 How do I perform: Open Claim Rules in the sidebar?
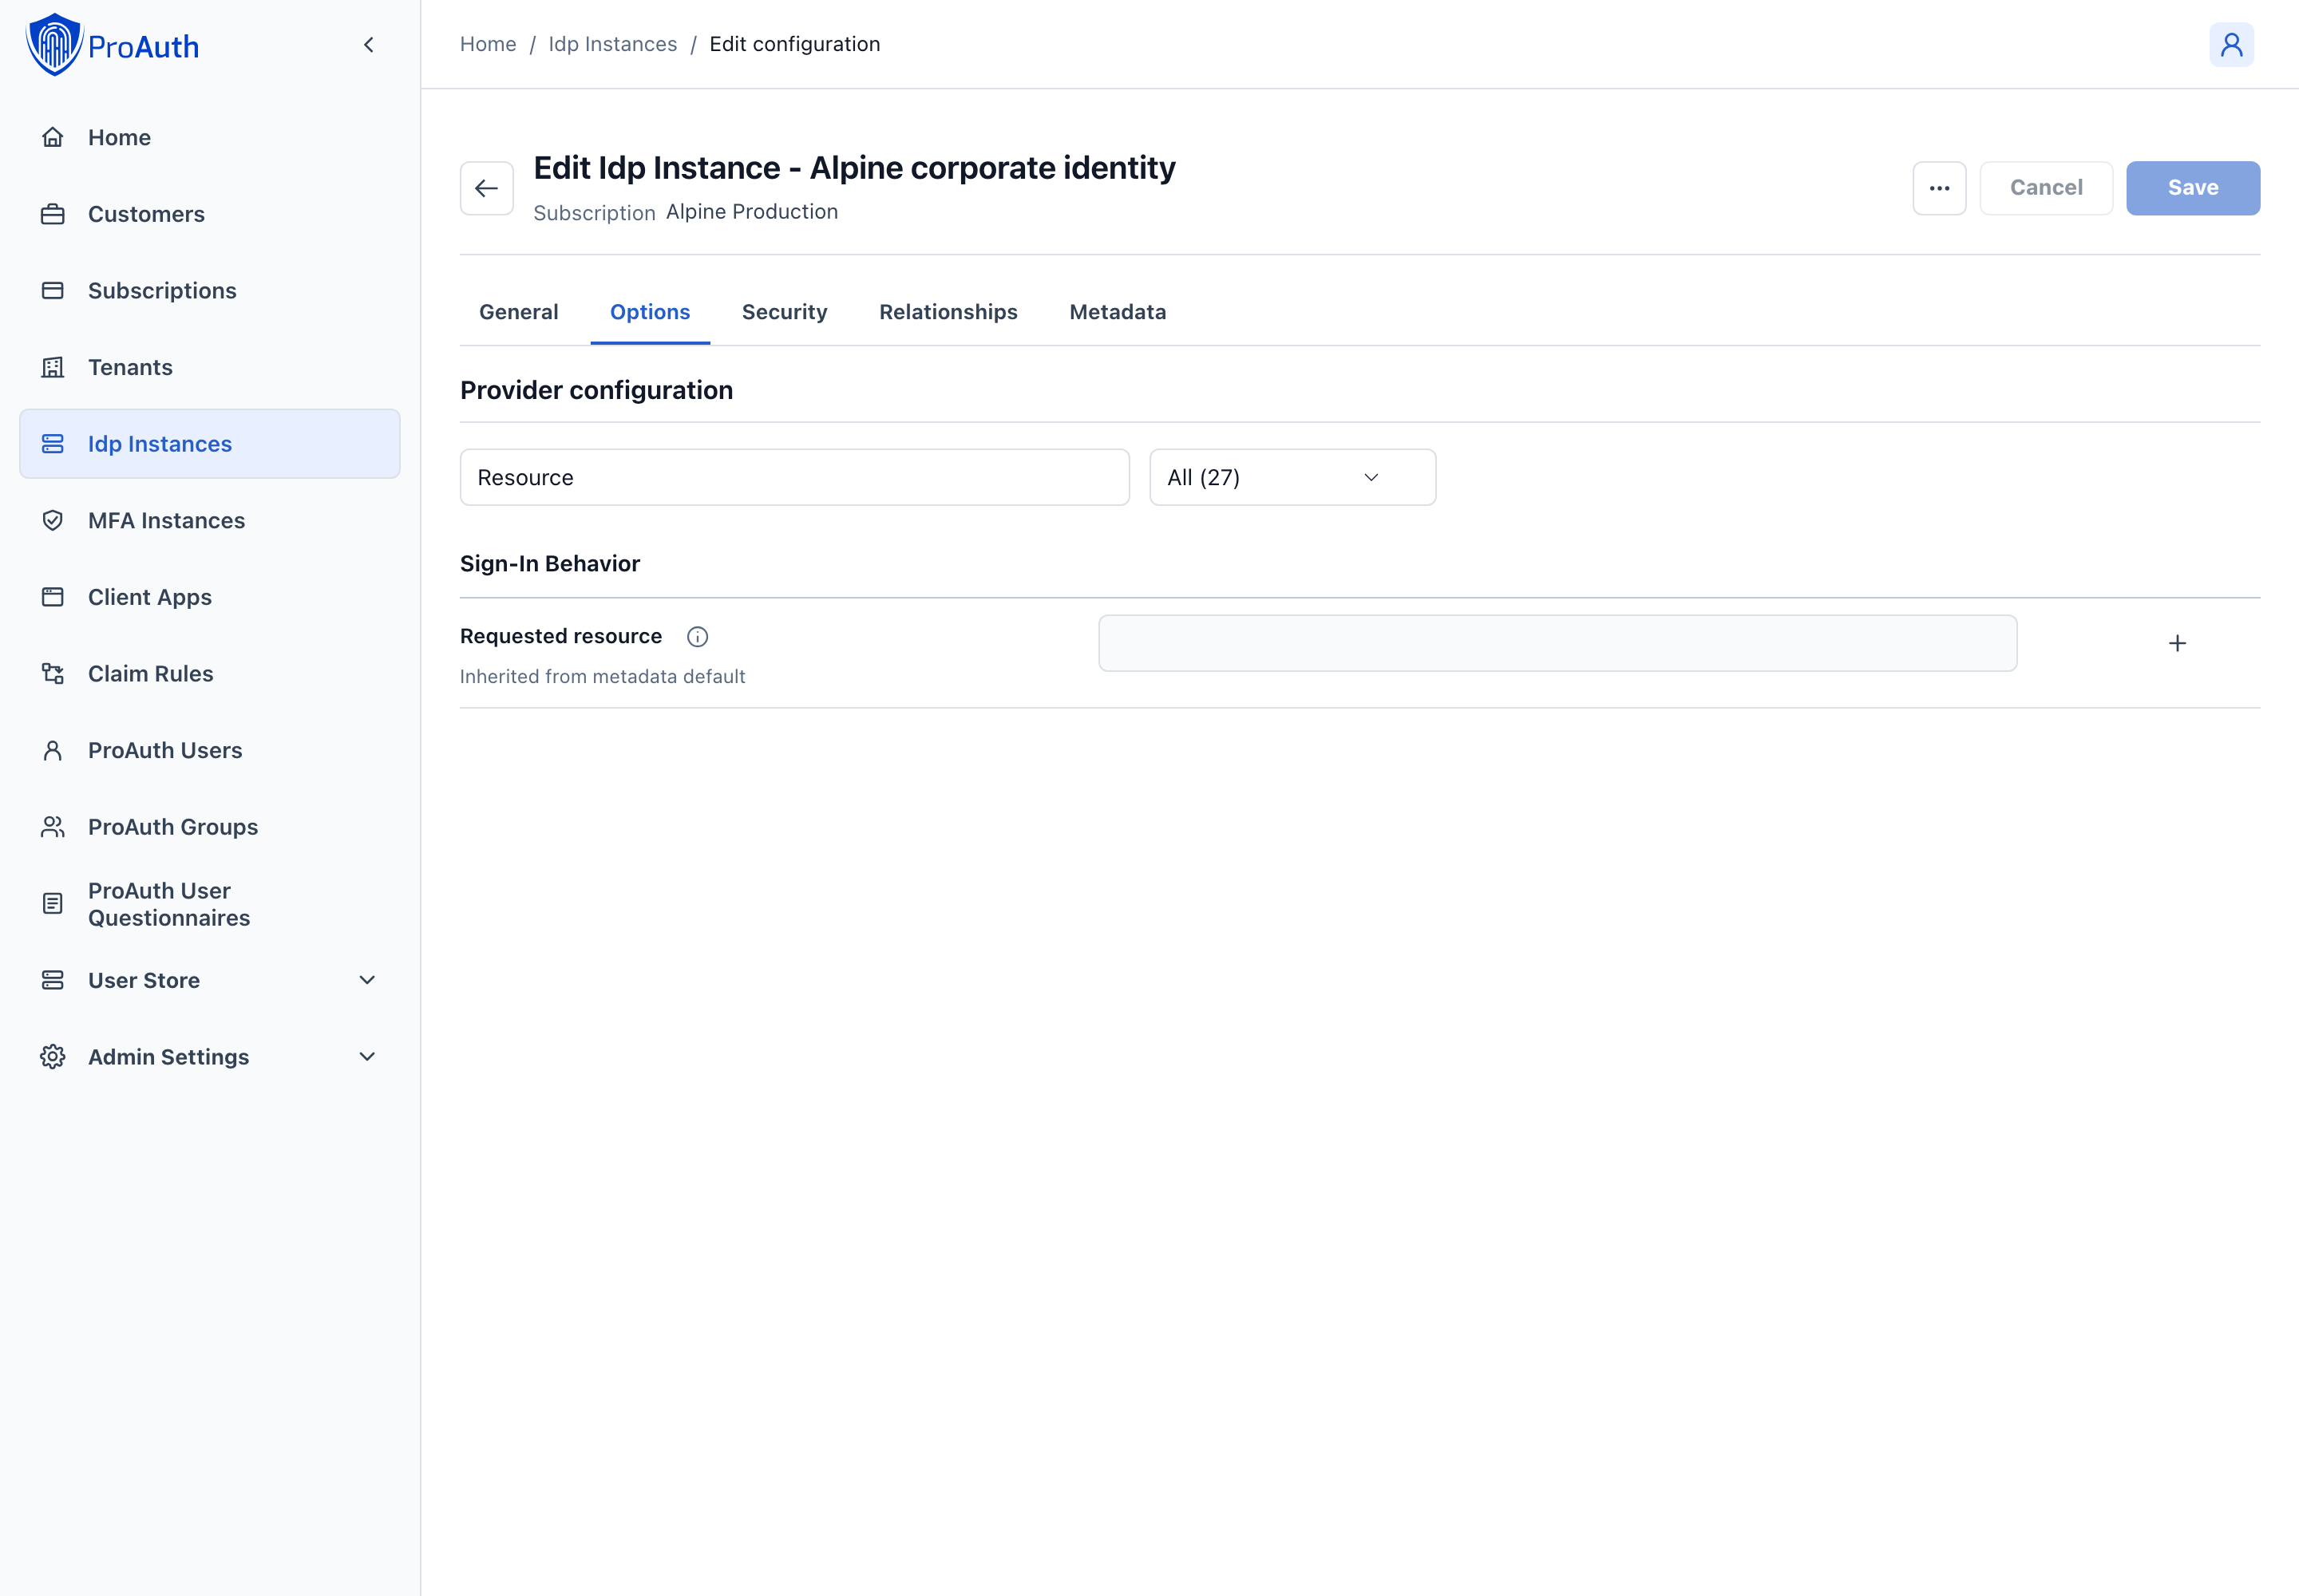pyautogui.click(x=210, y=674)
